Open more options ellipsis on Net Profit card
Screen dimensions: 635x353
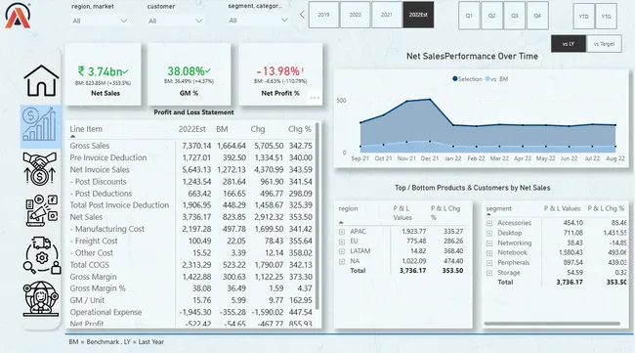pyautogui.click(x=315, y=98)
